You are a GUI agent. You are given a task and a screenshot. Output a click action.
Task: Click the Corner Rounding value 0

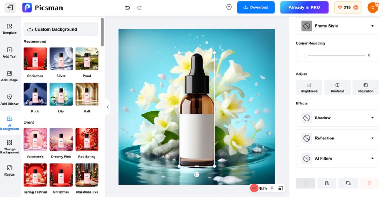(x=369, y=55)
